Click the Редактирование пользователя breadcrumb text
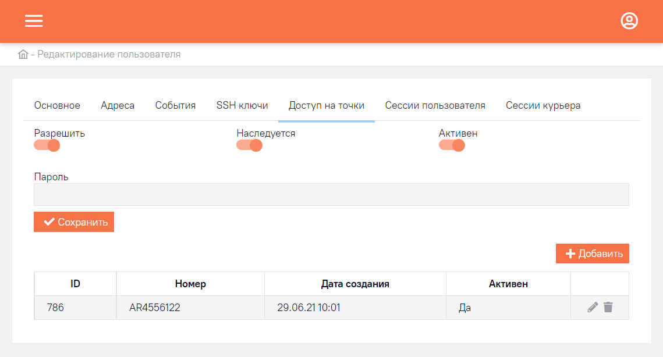 tap(109, 54)
